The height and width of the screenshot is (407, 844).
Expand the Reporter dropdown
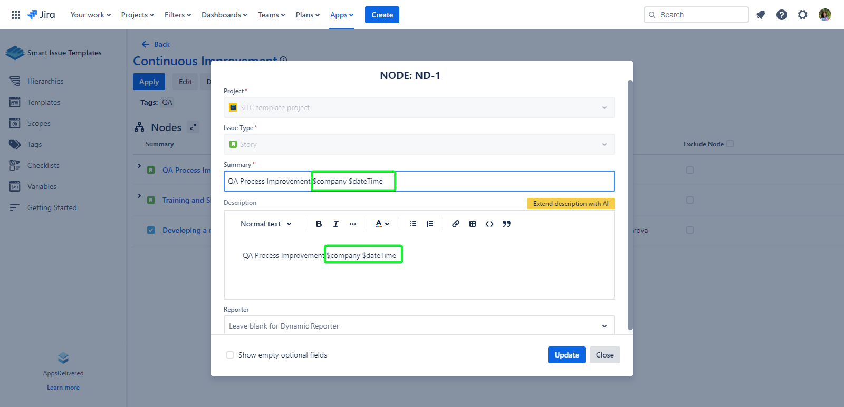[x=604, y=326]
